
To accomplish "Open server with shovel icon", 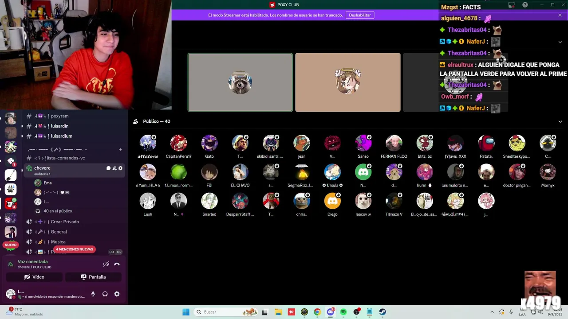I will click(11, 175).
